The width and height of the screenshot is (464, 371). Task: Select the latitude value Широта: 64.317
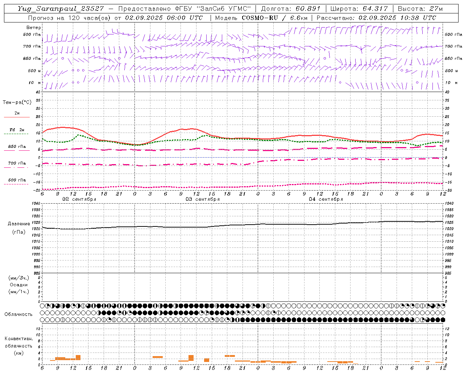pyautogui.click(x=359, y=9)
